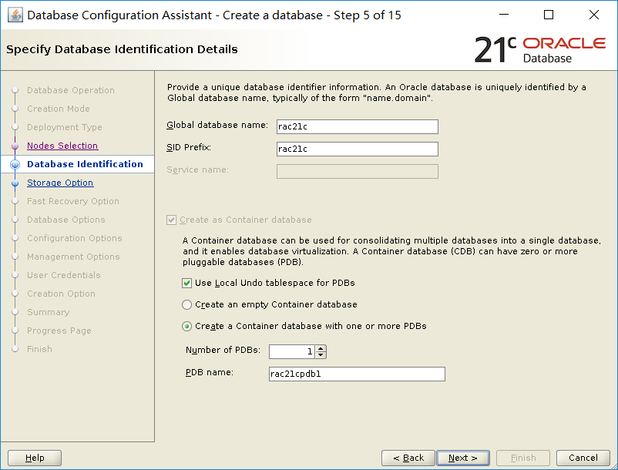The image size is (618, 470).
Task: Go to Storage Option step
Action: pyautogui.click(x=60, y=183)
